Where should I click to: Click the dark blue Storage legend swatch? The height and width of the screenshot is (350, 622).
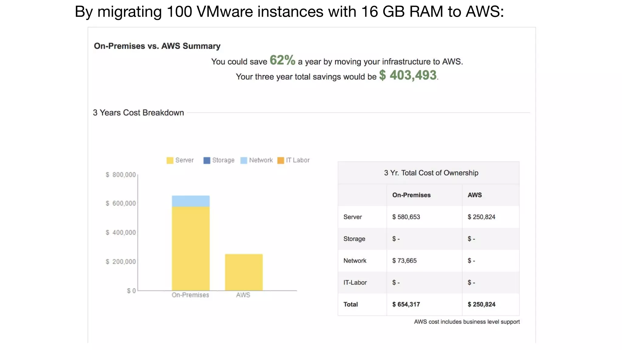click(x=207, y=160)
